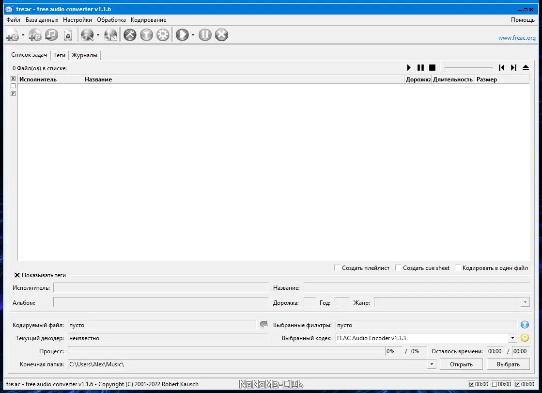
Task: Play the selected track in joblist player
Action: tap(409, 67)
